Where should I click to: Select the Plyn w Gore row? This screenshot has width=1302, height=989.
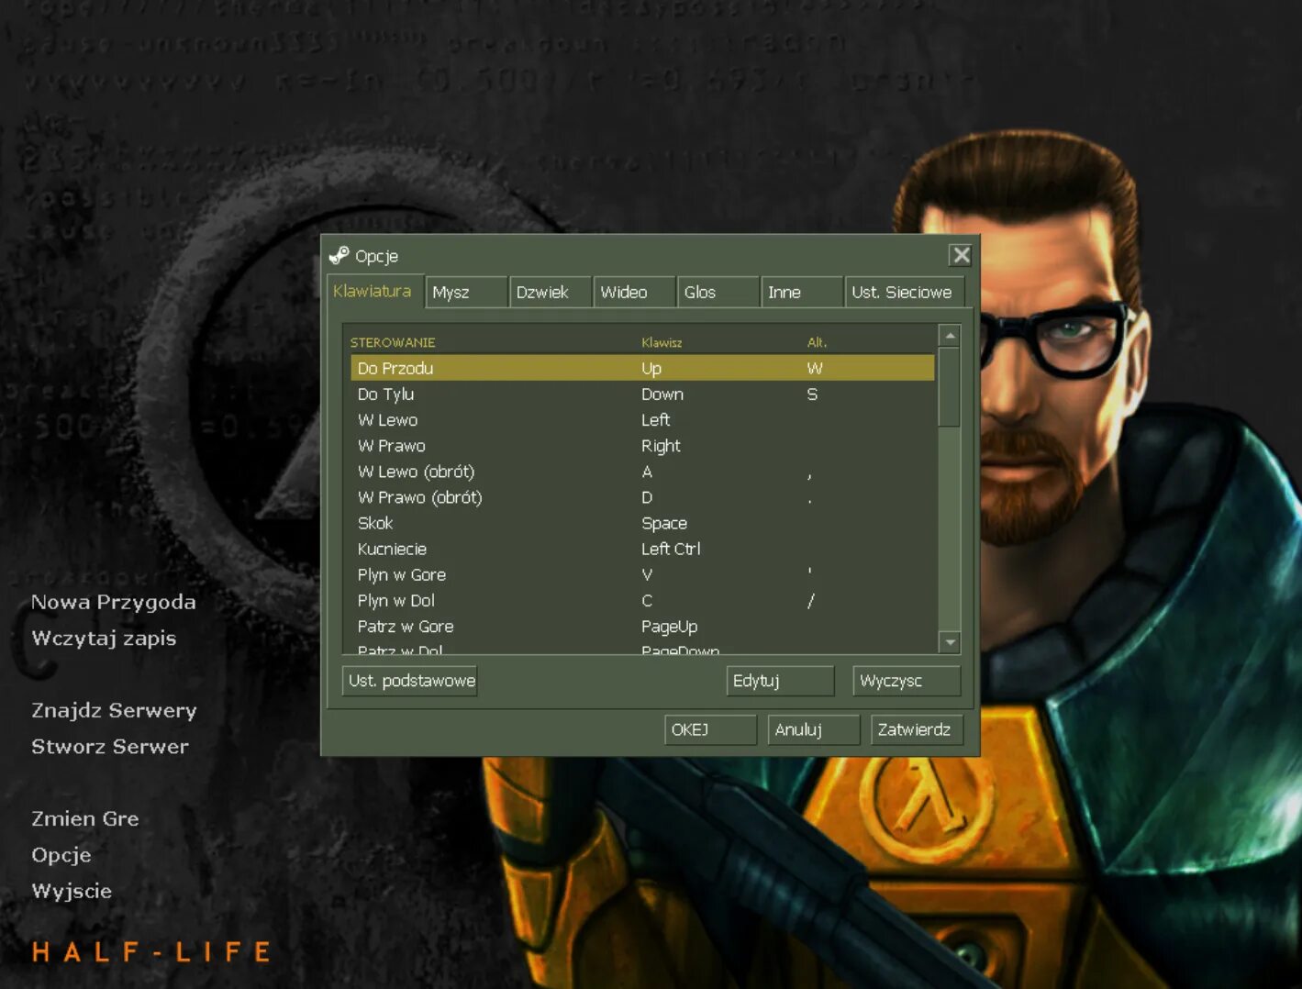(642, 574)
